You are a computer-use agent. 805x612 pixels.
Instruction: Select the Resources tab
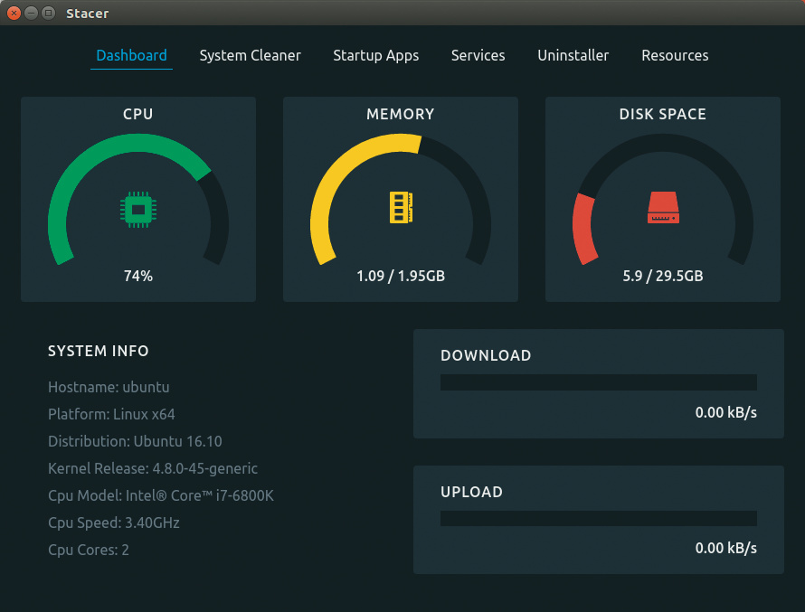coord(675,55)
